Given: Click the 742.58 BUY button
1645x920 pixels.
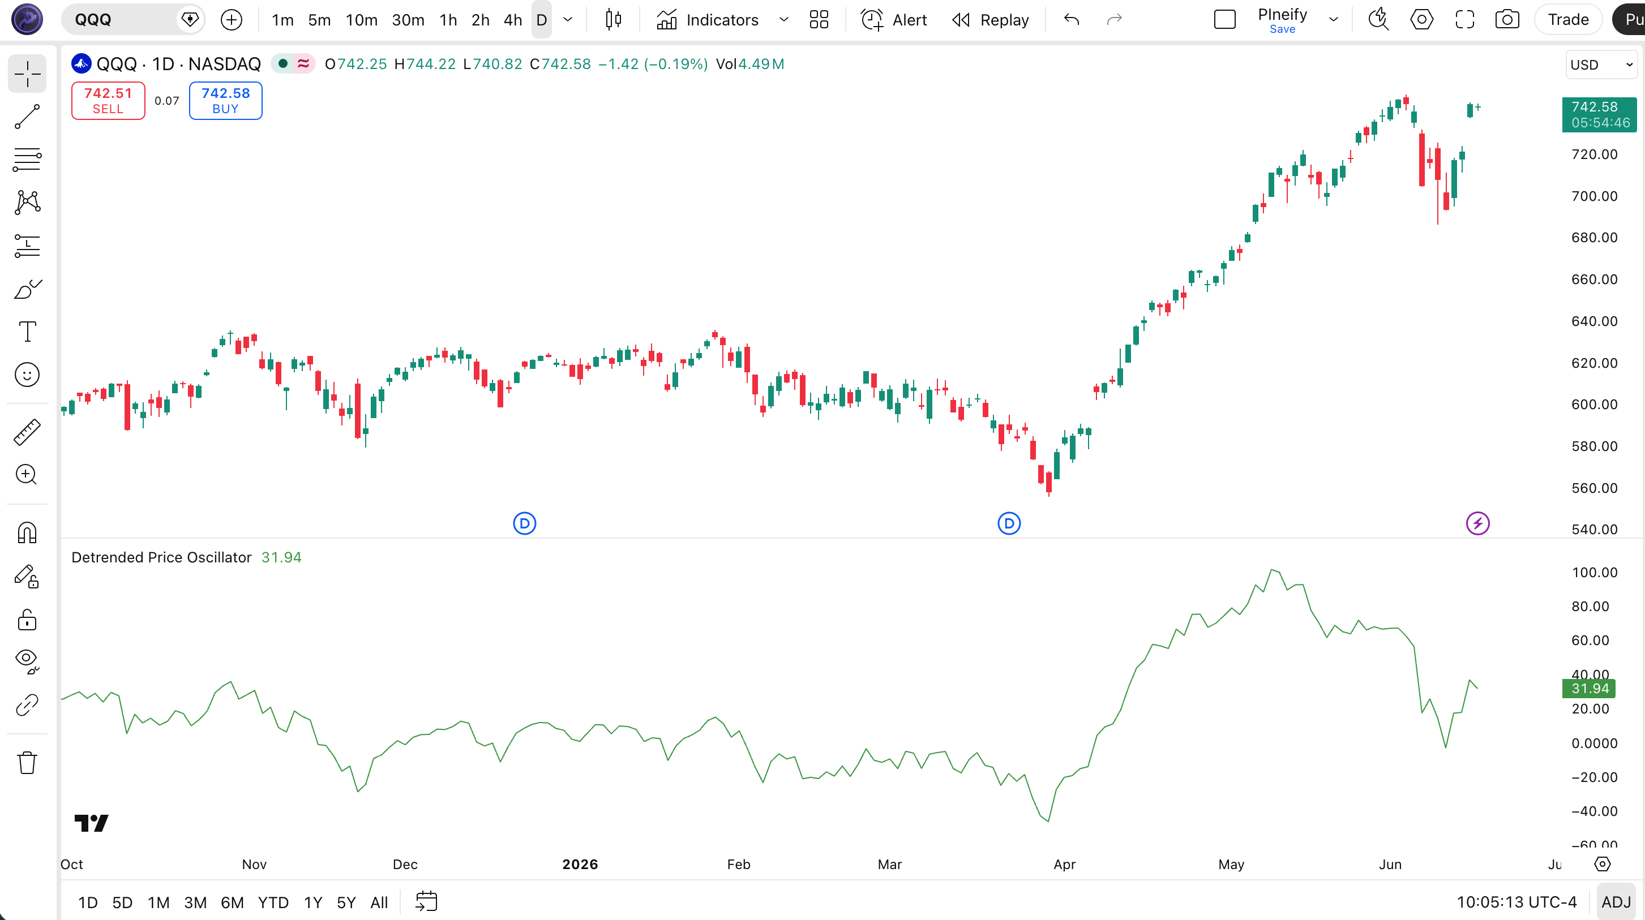Looking at the screenshot, I should tap(225, 100).
